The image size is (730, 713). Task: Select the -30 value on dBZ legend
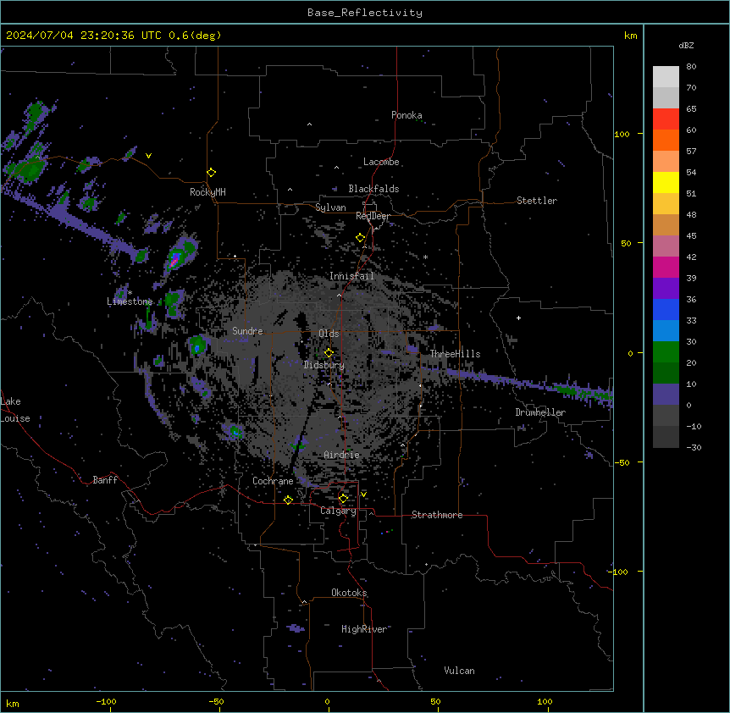(694, 448)
